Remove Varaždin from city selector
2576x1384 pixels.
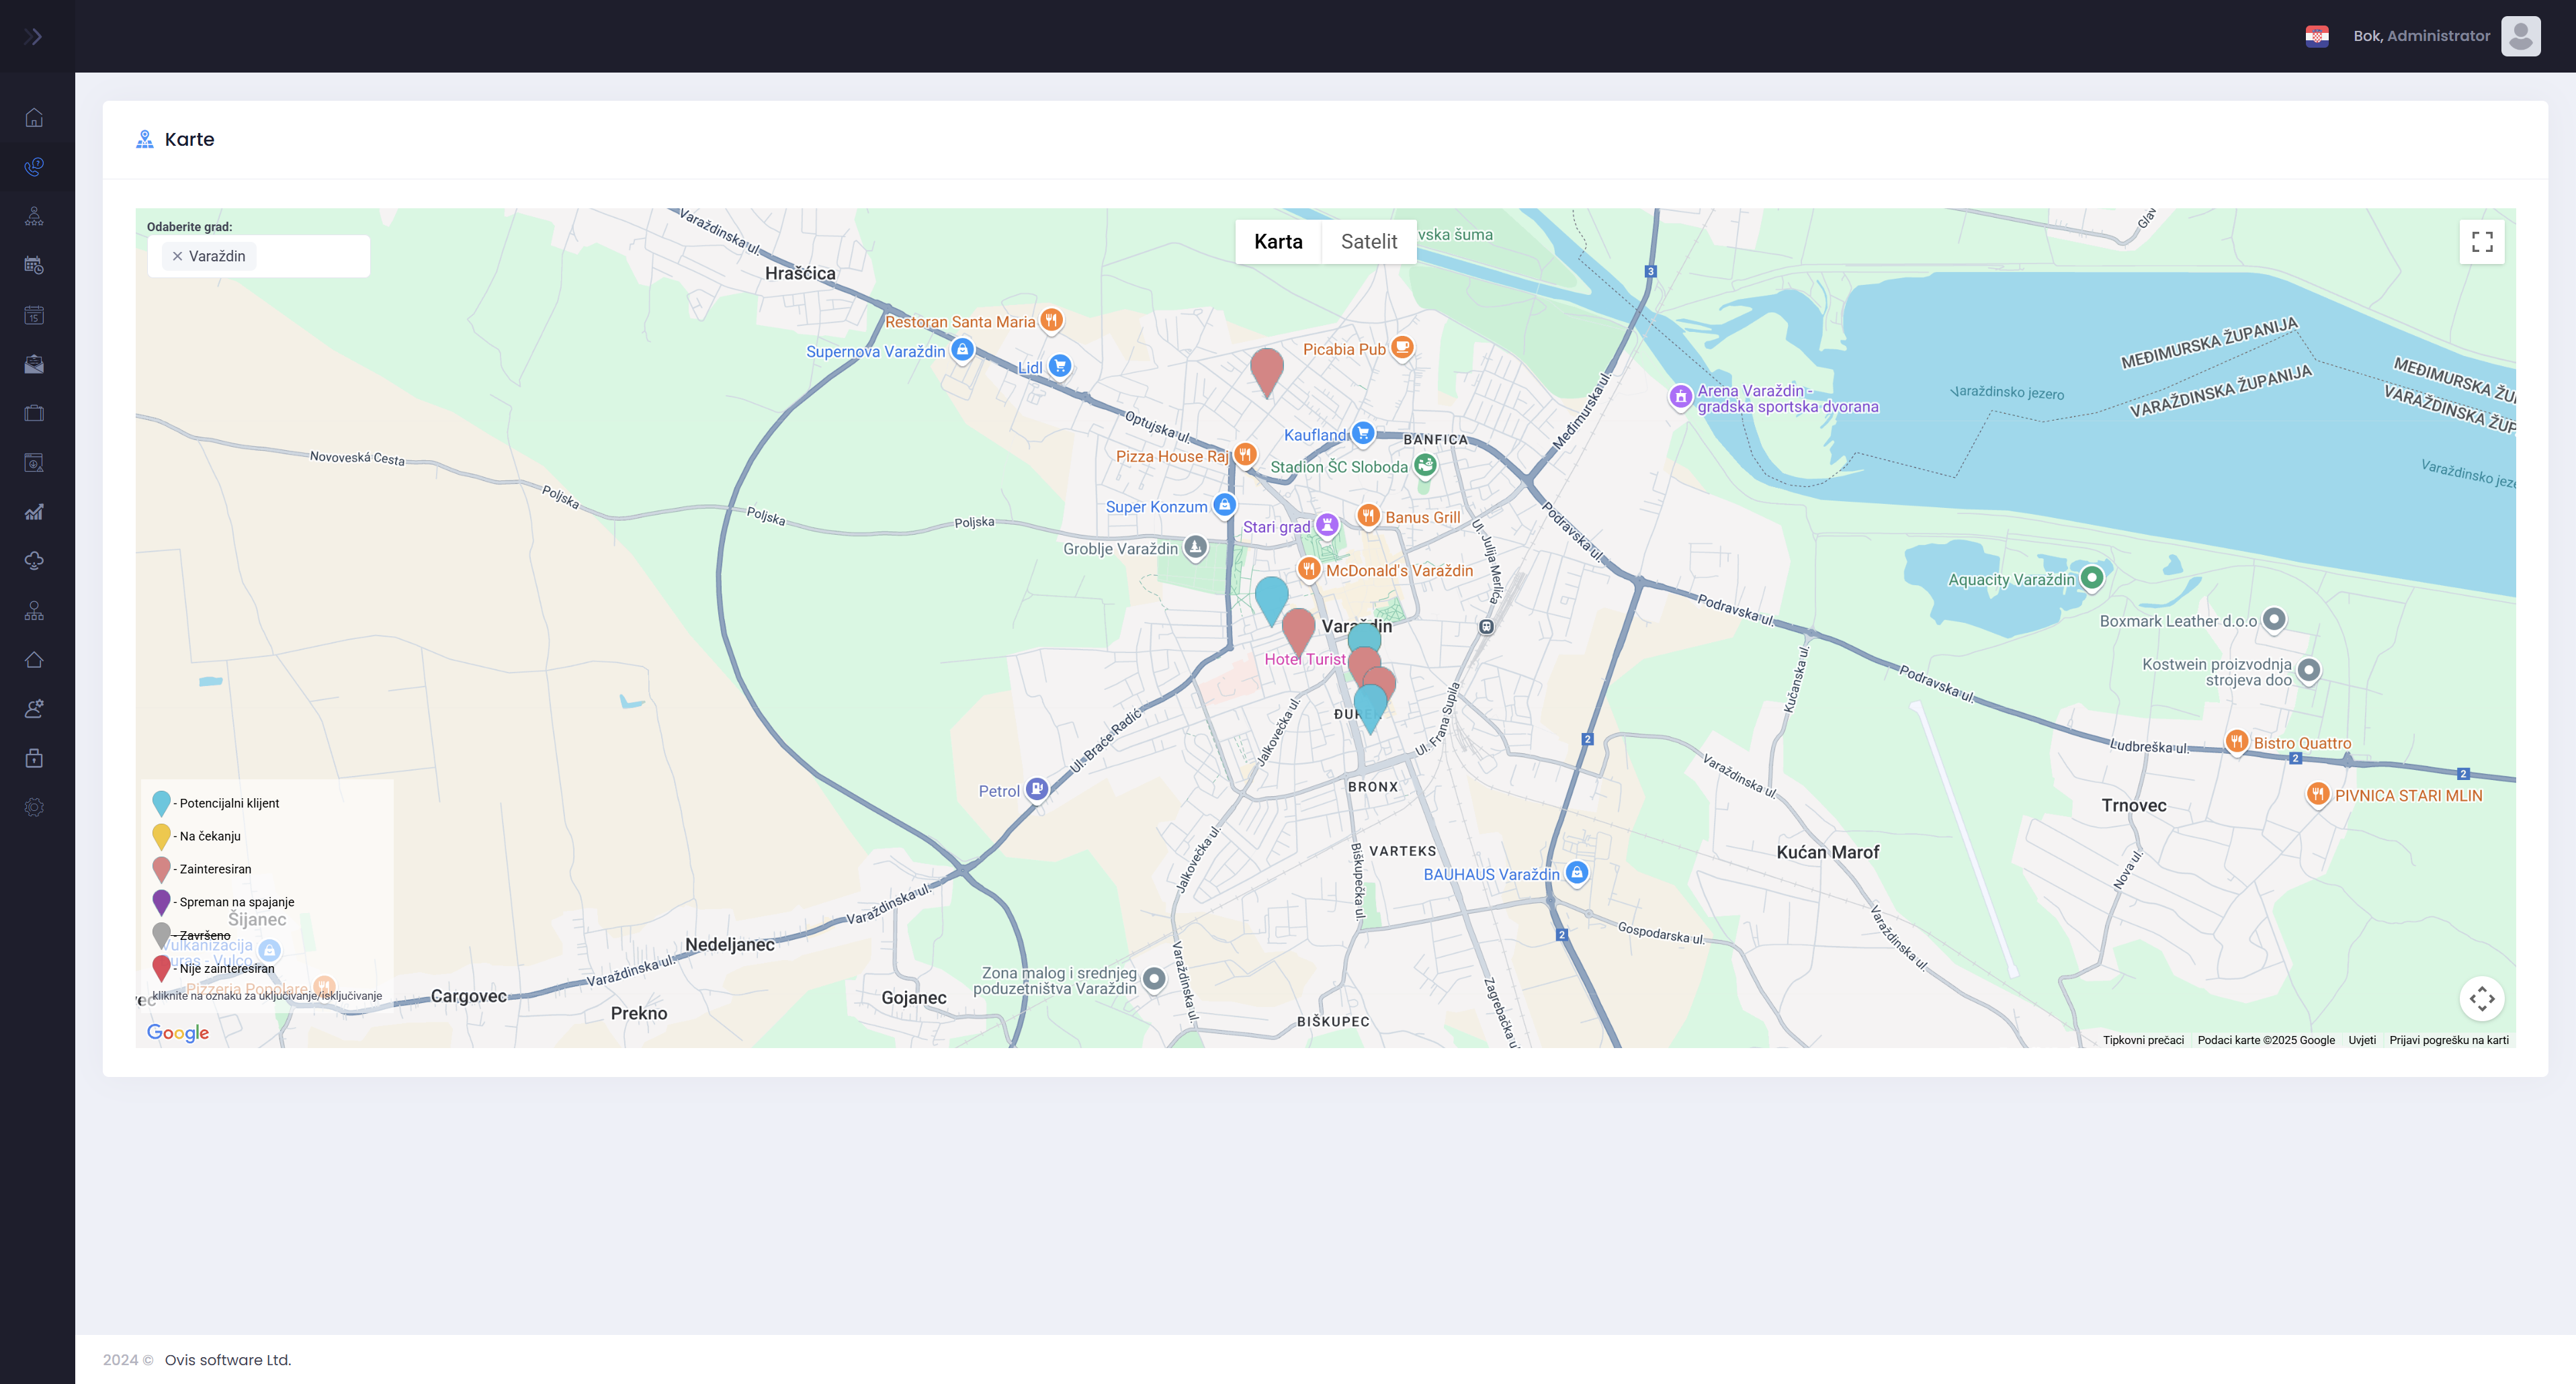tap(177, 256)
